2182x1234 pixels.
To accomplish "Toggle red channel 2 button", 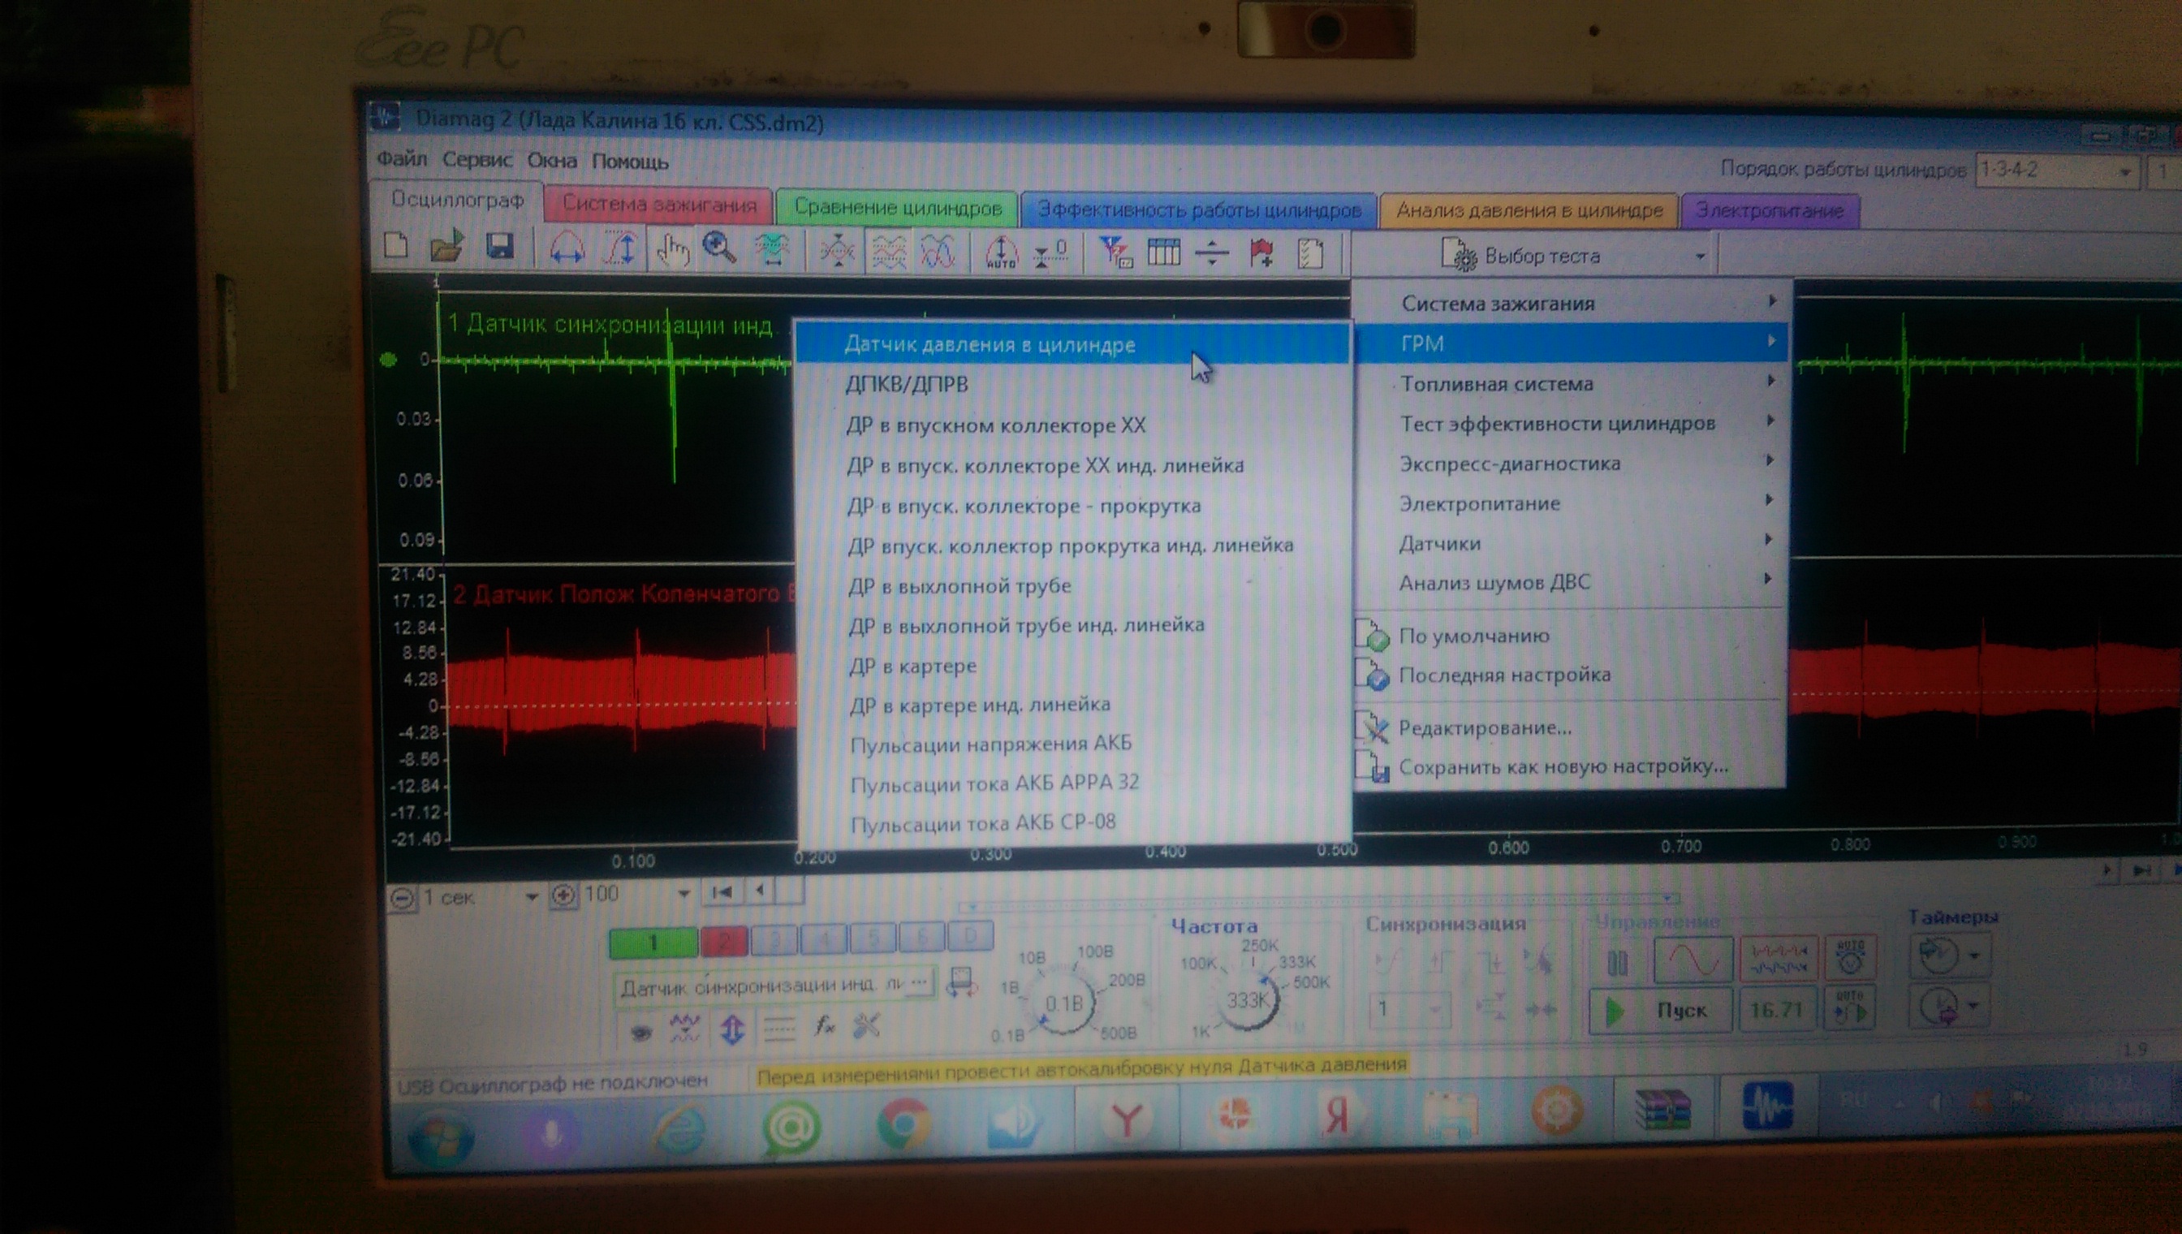I will pyautogui.click(x=723, y=941).
